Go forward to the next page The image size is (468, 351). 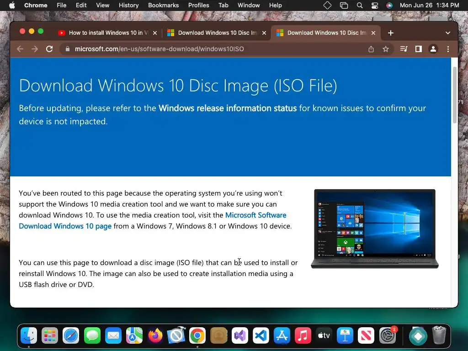tap(35, 49)
